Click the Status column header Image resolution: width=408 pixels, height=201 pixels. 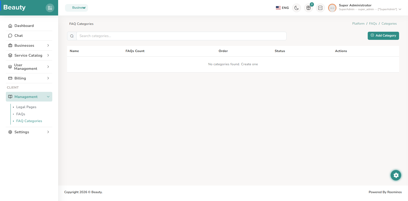[x=280, y=51]
